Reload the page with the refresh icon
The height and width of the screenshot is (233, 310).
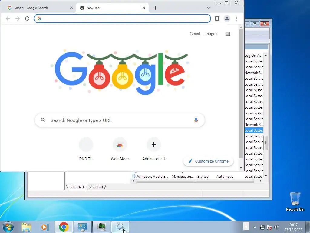[27, 19]
